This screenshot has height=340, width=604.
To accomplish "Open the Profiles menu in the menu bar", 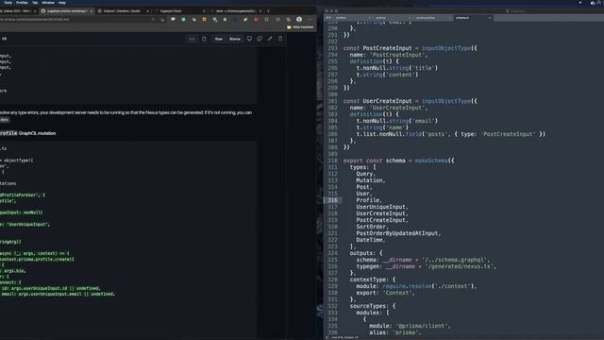I will pos(22,3).
